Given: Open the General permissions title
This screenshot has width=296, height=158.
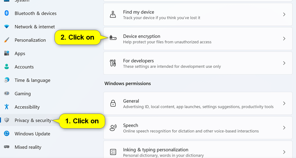Looking at the screenshot, I should pos(131,101).
